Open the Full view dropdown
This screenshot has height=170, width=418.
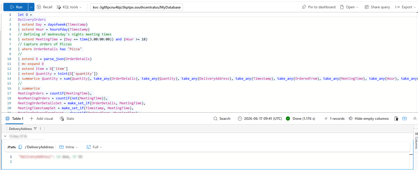coord(94,147)
